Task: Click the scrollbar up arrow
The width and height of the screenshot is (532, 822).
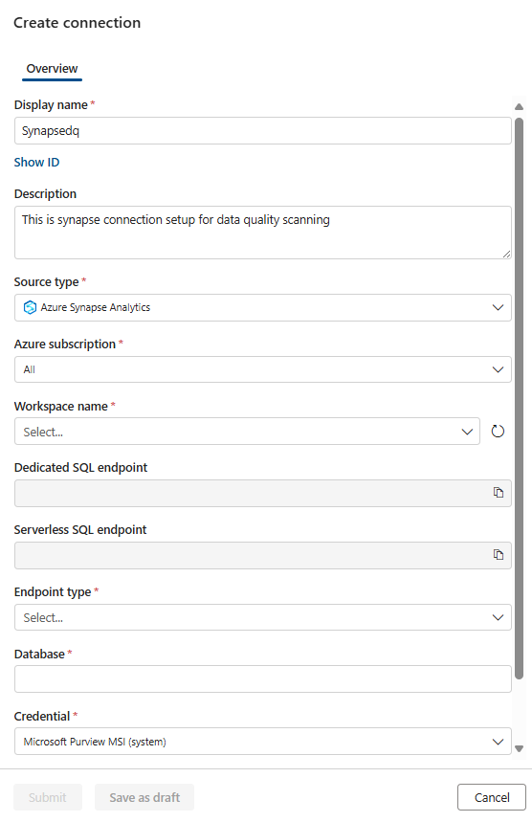Action: [x=519, y=107]
